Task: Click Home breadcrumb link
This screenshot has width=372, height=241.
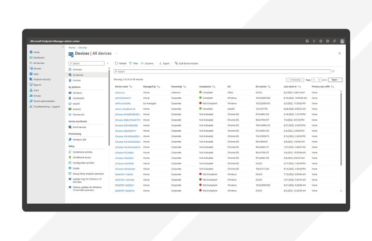Action: (72, 47)
